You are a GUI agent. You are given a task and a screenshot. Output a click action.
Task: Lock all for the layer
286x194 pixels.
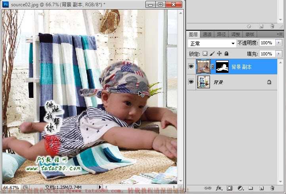[226, 53]
